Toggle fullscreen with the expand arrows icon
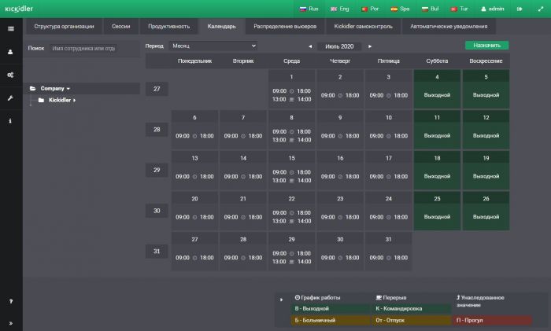 (541, 9)
